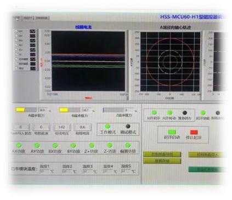Screen dimensions: 232x200
Task: Click the AX功放 status LED
Action: pyautogui.click(x=19, y=145)
